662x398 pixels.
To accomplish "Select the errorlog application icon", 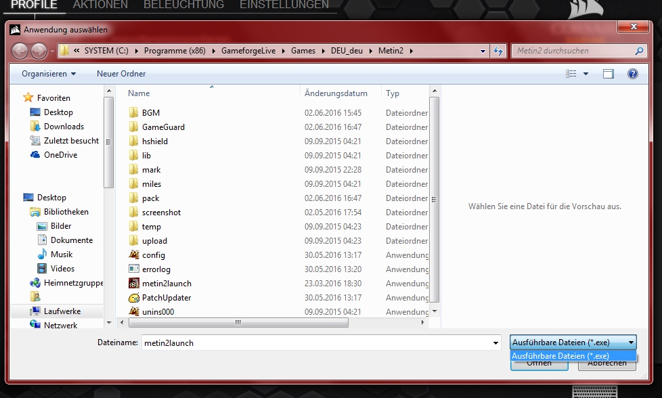I will [134, 269].
